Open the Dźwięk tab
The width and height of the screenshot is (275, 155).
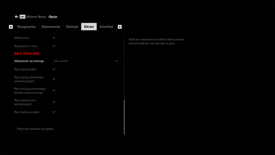(x=72, y=27)
